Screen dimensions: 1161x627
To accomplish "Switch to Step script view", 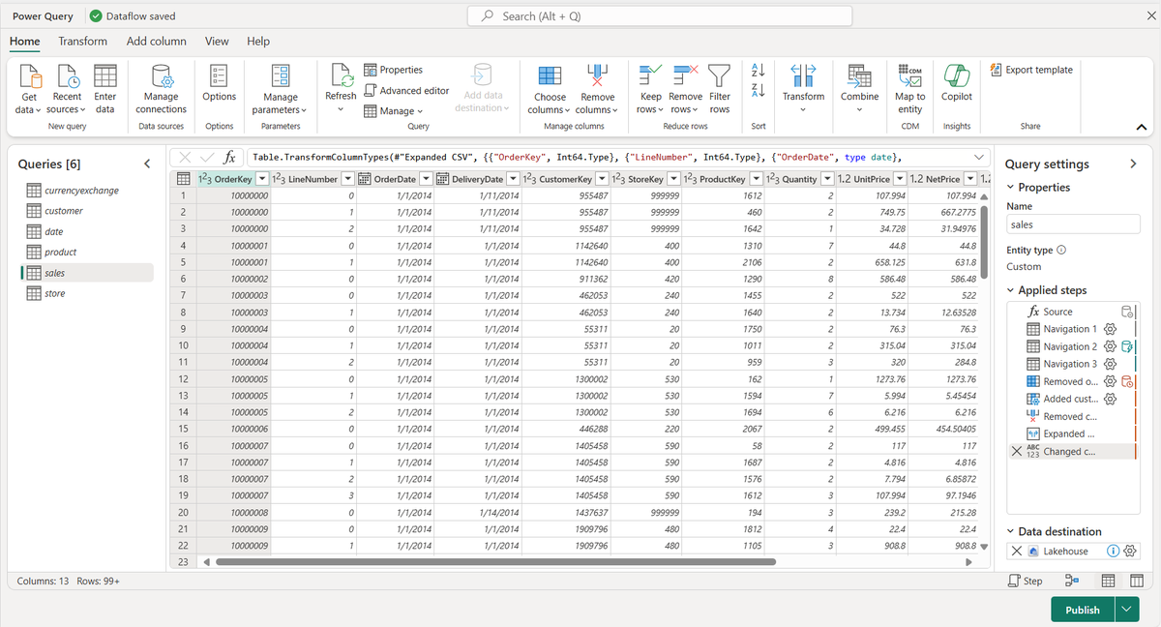I will point(1025,581).
